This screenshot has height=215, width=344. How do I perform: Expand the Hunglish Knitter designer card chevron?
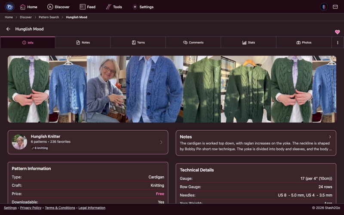point(161,142)
